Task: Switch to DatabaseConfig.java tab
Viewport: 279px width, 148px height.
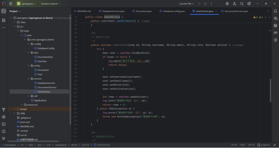Action: [172, 11]
